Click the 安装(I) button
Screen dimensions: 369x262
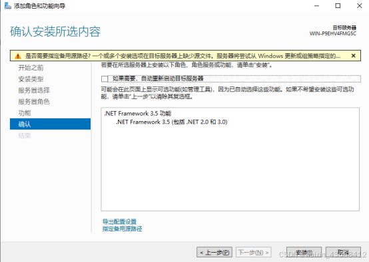pos(304,252)
